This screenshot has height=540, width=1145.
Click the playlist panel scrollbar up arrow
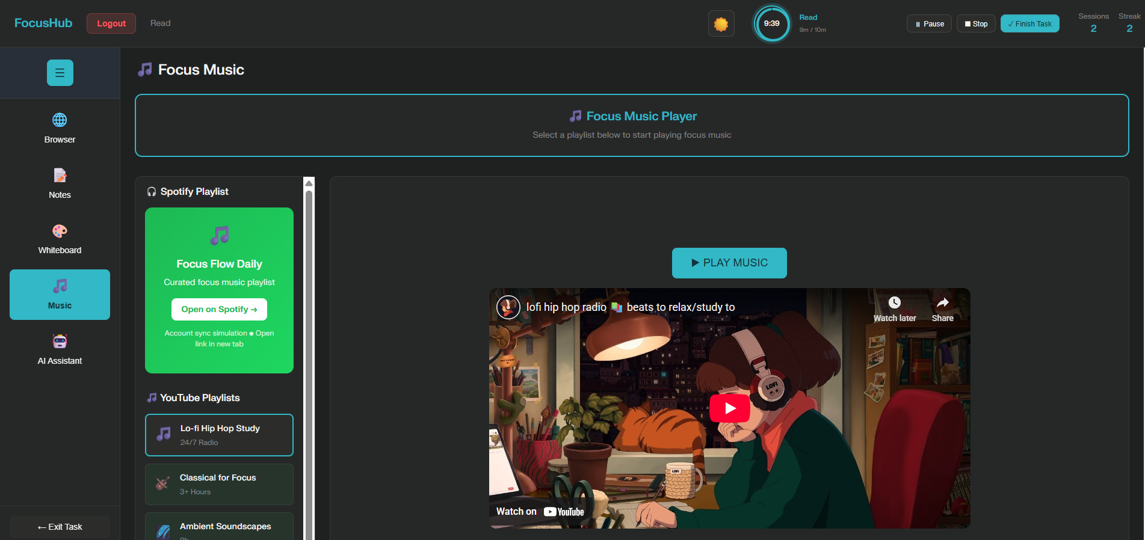pyautogui.click(x=309, y=183)
